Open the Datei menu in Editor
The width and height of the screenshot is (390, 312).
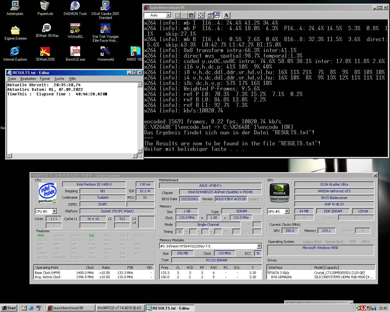coord(12,79)
